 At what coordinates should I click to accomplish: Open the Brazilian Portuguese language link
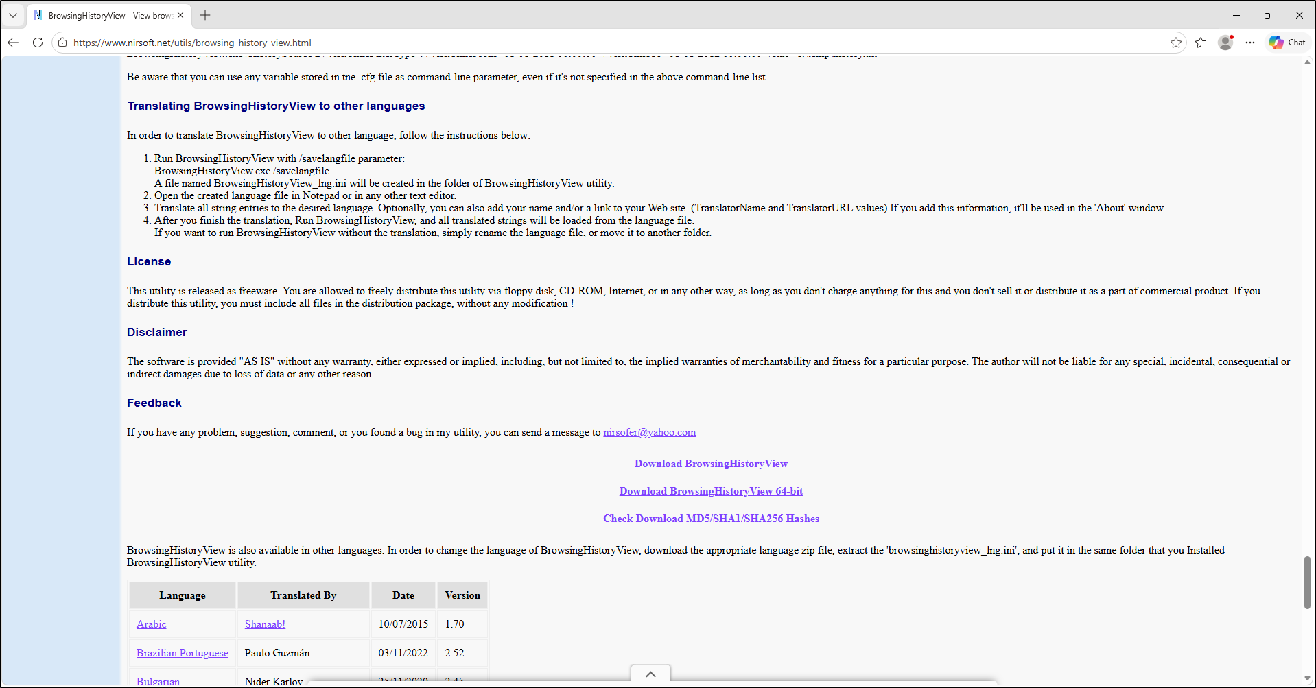click(183, 653)
